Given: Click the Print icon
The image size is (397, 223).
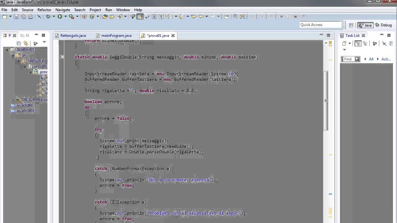Looking at the screenshot, I should [30, 16].
